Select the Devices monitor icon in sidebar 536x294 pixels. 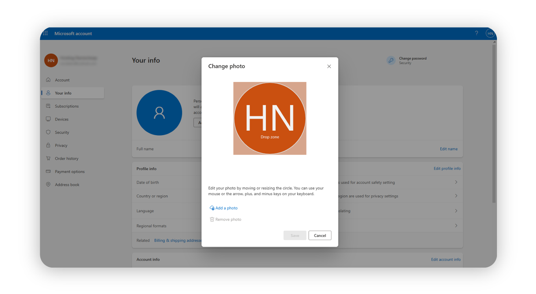pyautogui.click(x=48, y=119)
